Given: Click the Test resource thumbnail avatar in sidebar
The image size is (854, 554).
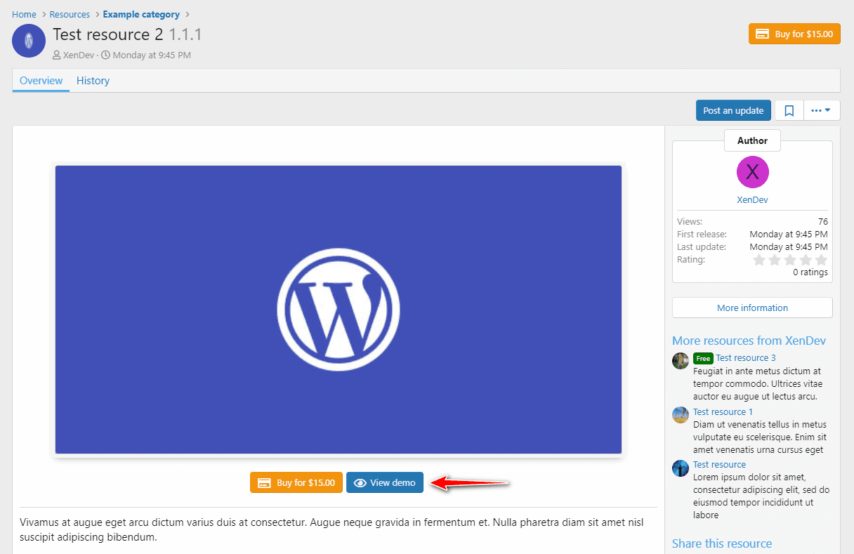Looking at the screenshot, I should point(681,468).
